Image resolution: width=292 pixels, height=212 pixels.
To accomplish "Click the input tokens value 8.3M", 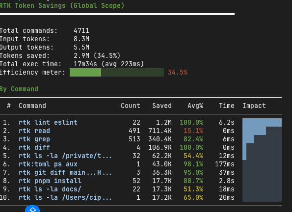I will point(81,39).
